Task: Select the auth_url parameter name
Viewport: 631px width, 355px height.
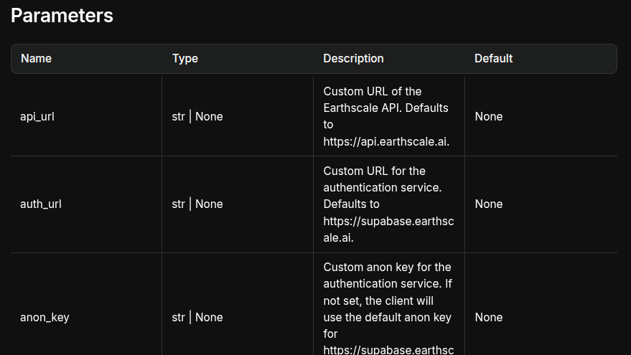Action: (x=41, y=204)
